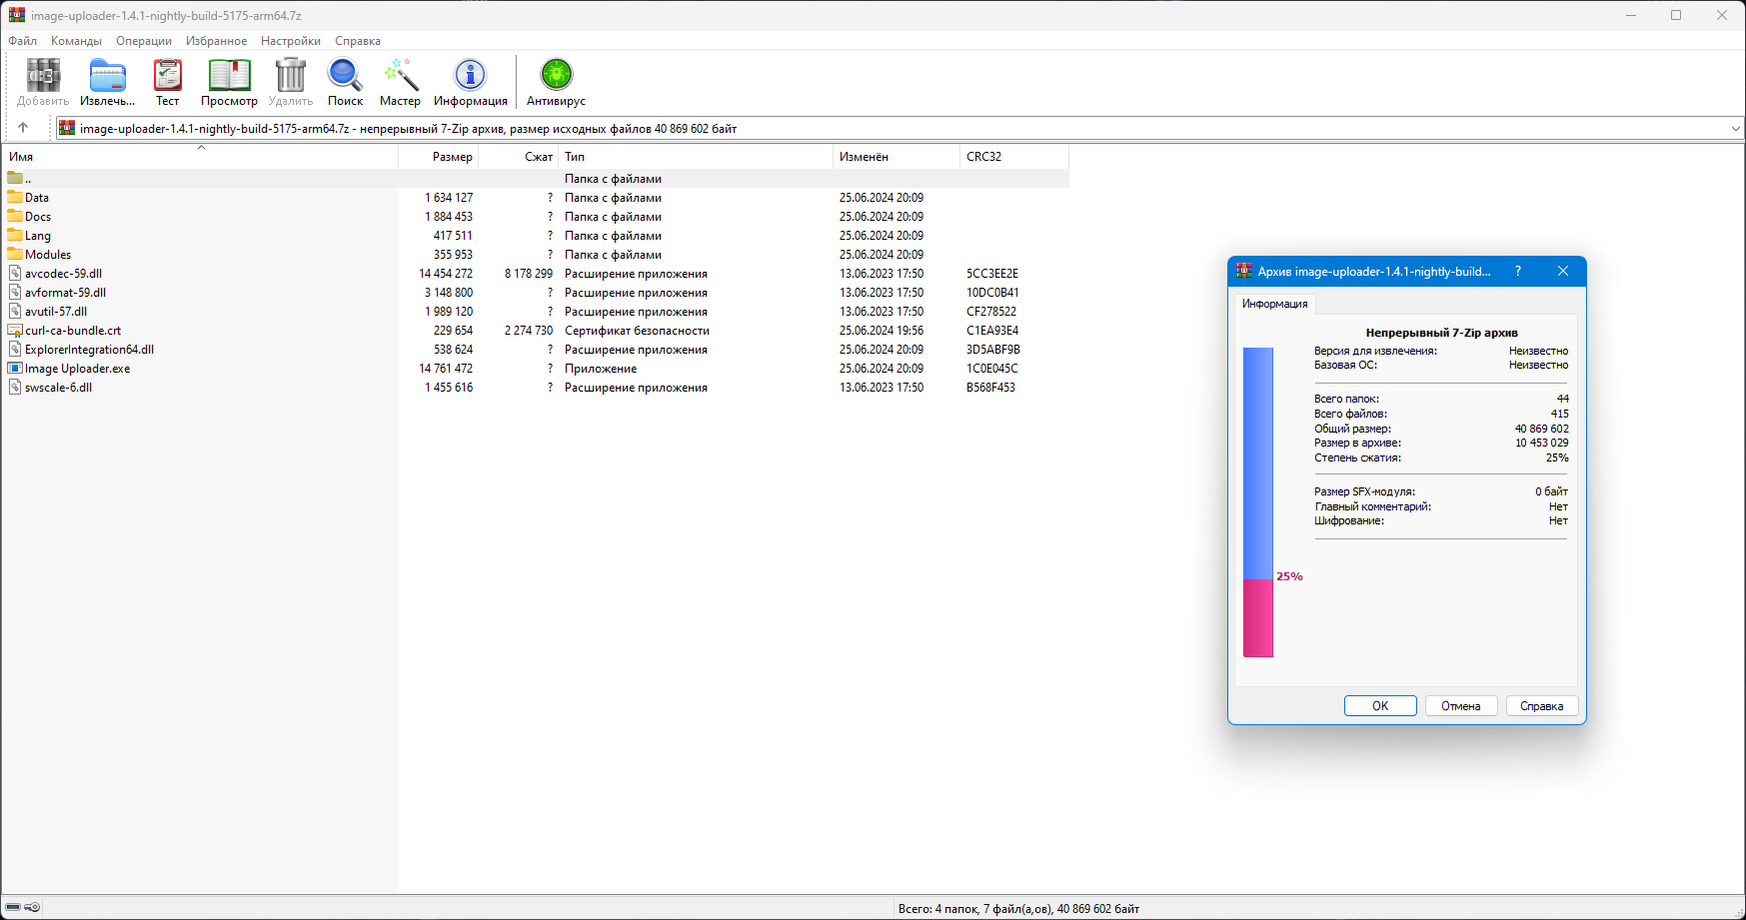The width and height of the screenshot is (1746, 920).
Task: Click the Извлечь archive icon
Action: pos(107,76)
